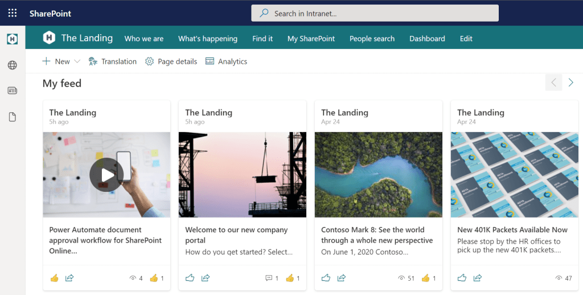This screenshot has height=295, width=583.
Task: Like the Contoso Mark 8 post
Action: 326,278
